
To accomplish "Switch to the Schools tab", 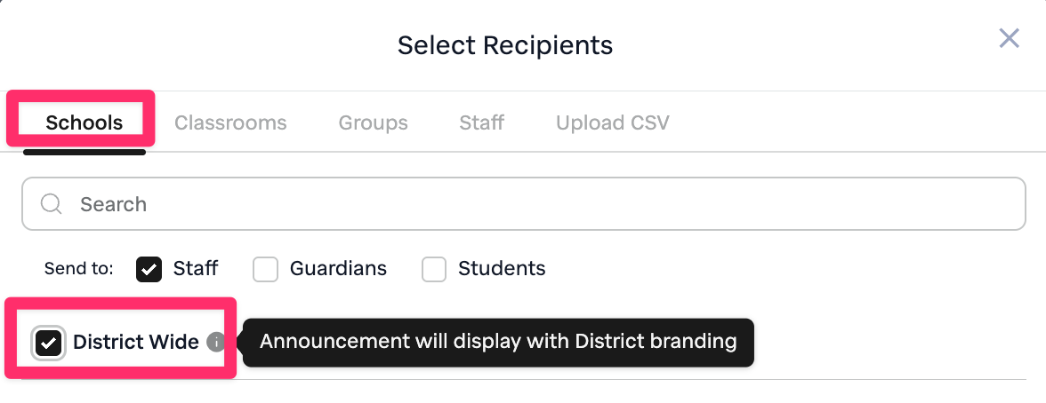I will (84, 122).
